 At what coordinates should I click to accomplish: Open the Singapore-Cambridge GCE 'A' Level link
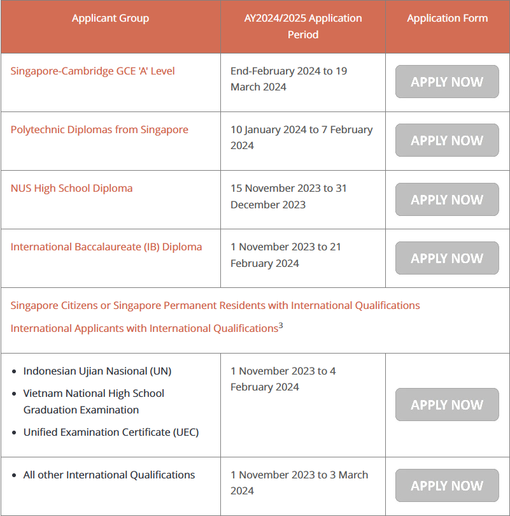[92, 71]
